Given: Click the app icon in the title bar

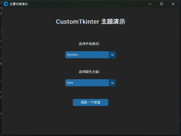Looking at the screenshot, I should 6,4.
